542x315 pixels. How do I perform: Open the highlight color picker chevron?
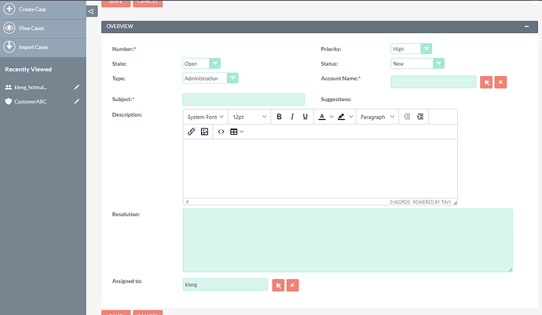click(351, 117)
